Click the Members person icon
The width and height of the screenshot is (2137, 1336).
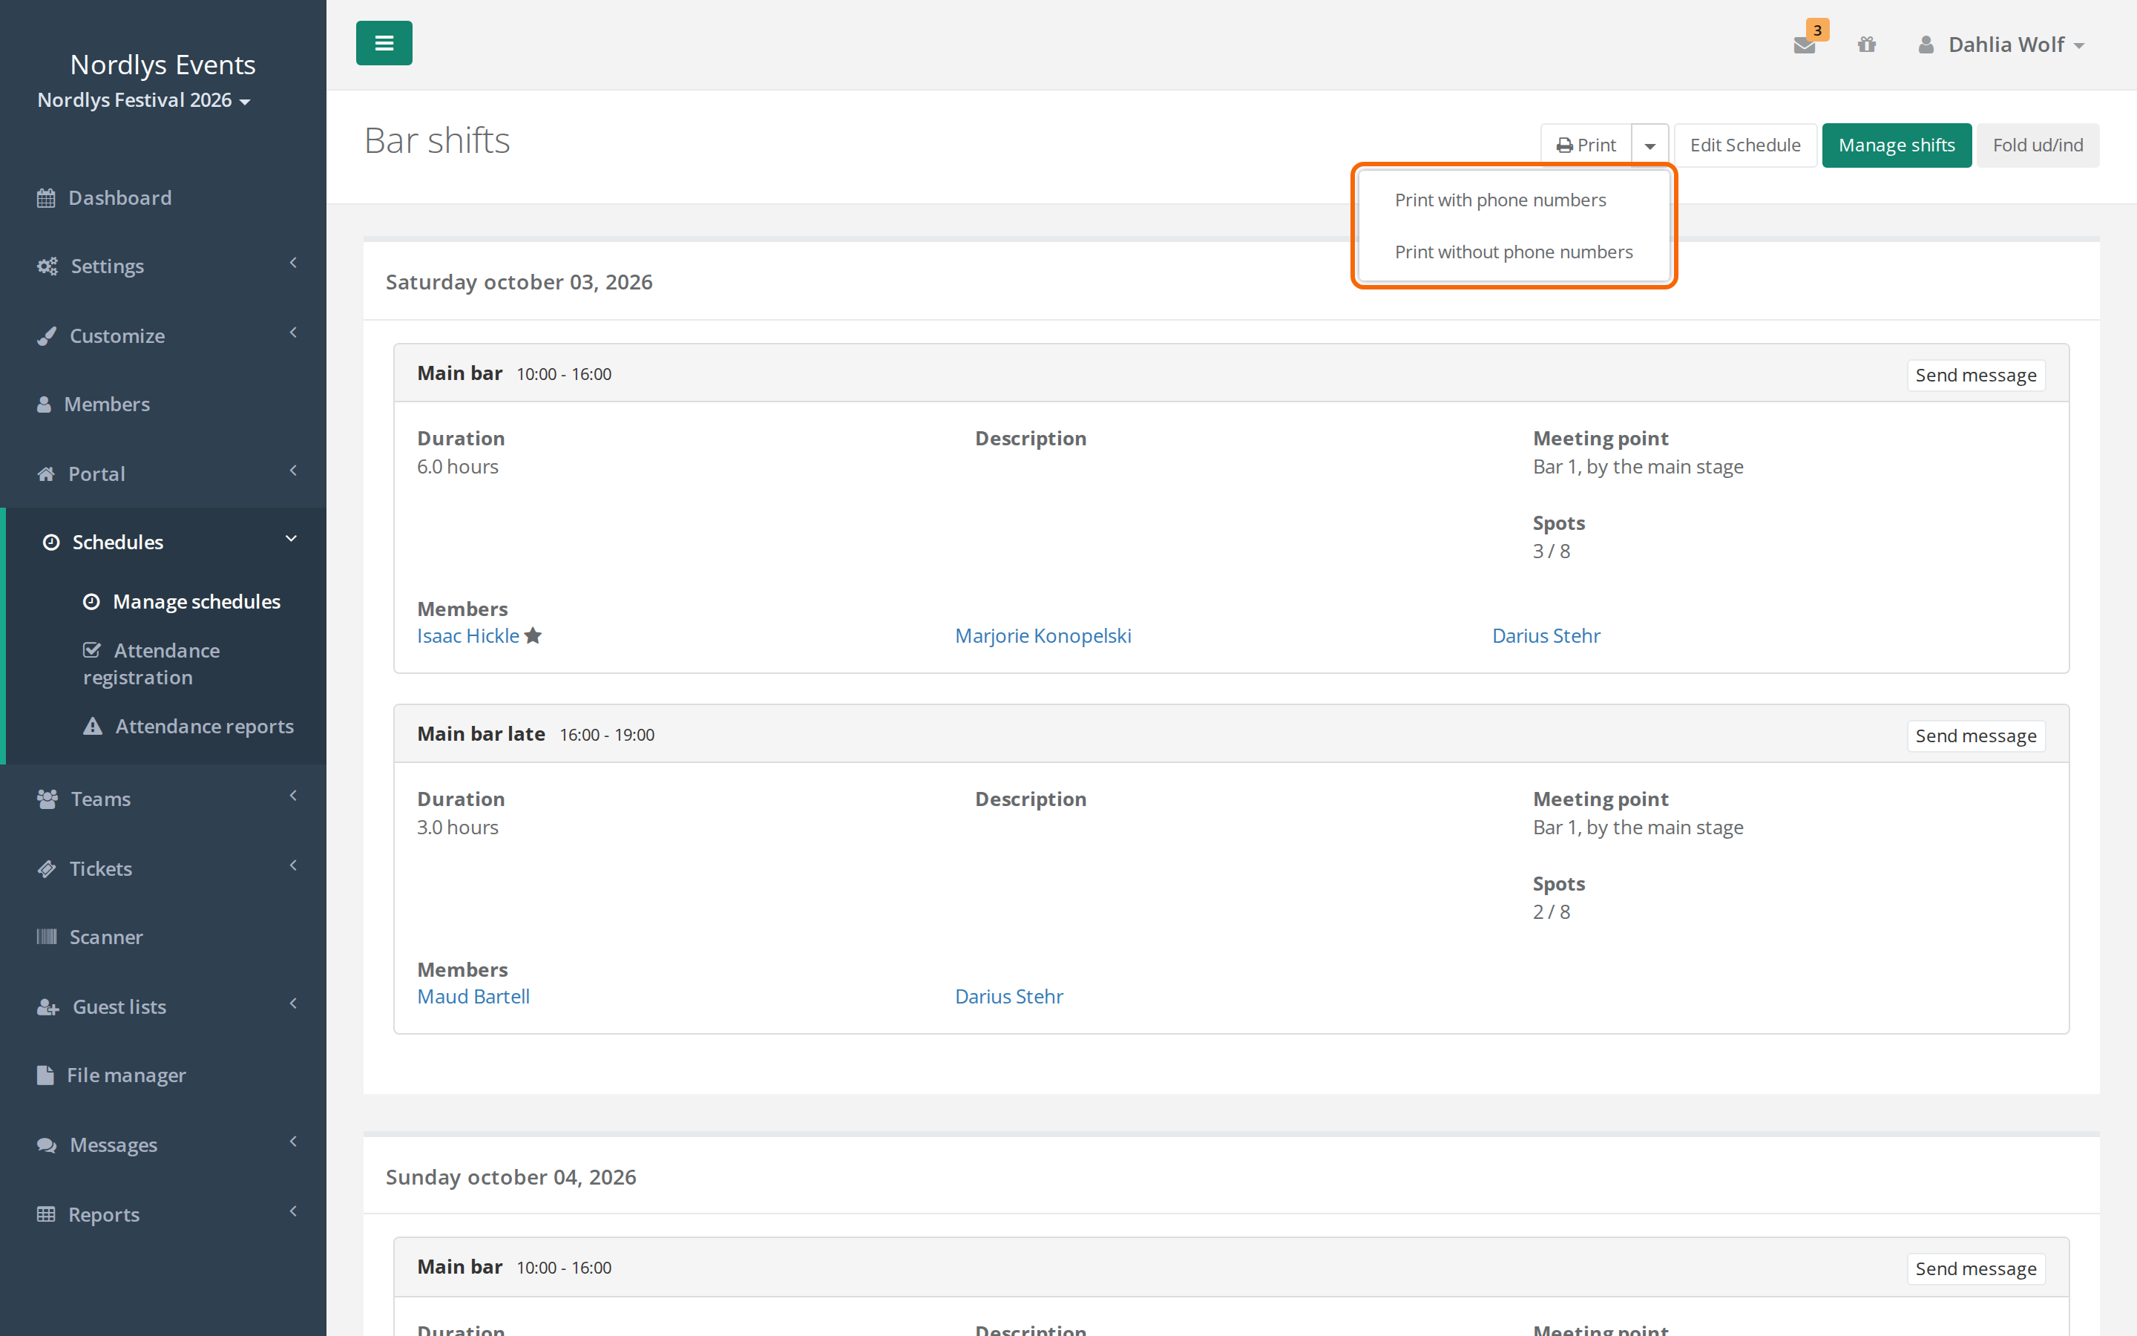[45, 405]
